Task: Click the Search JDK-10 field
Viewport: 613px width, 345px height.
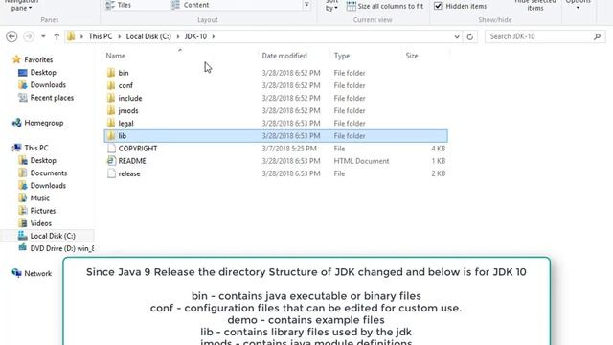Action: (x=545, y=36)
